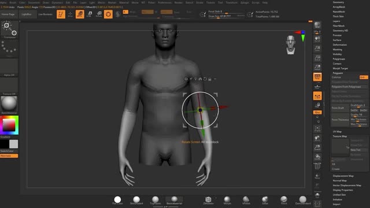This screenshot has width=370, height=208.
Task: Choose SkinShade4 material
Action: [x=136, y=200]
